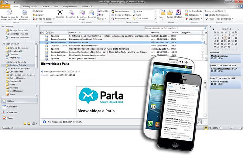The height and width of the screenshot is (155, 243).
Task: Open the Borradores folder
Action: pyautogui.click(x=14, y=51)
